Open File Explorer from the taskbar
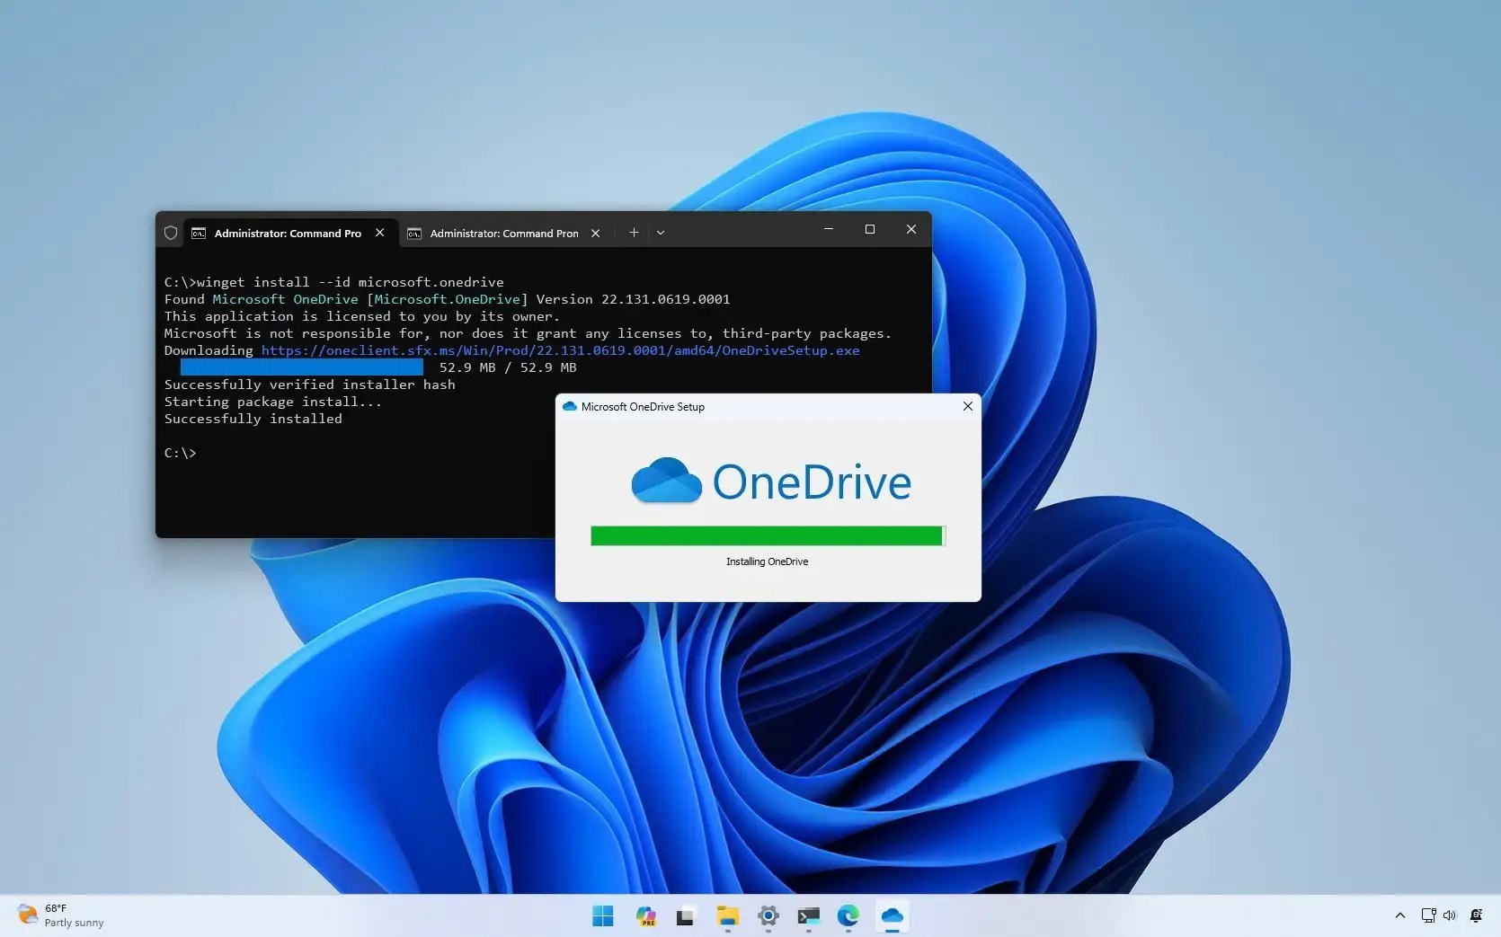Viewport: 1501px width, 937px height. [x=727, y=916]
